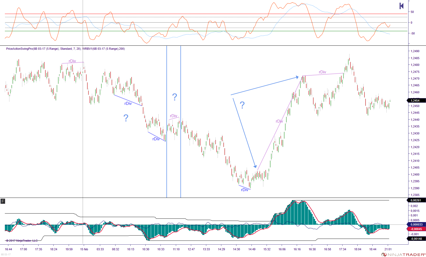Click the 18:04 time axis label
426x257 pixels.
tap(358, 249)
